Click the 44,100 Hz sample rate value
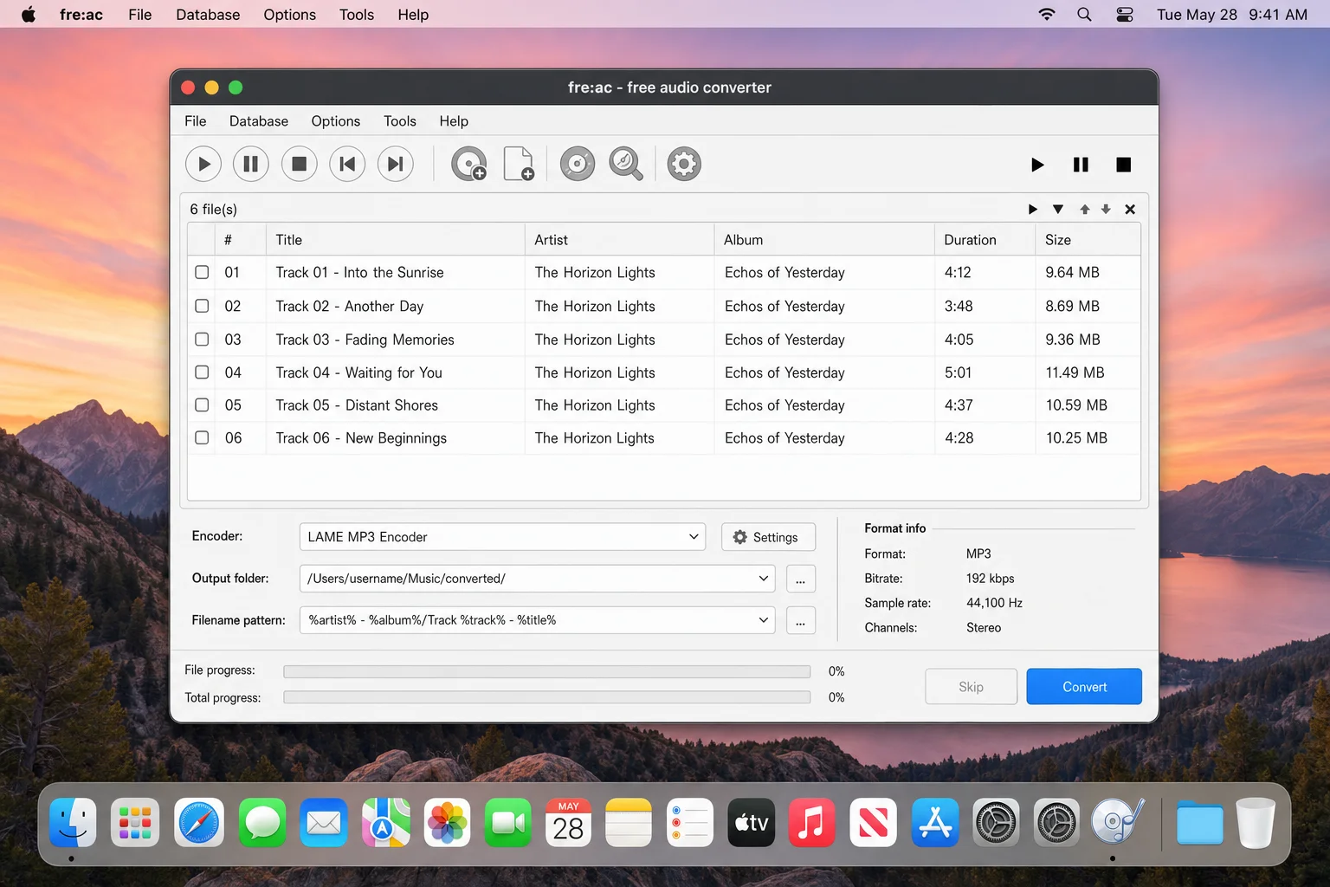1330x887 pixels. click(x=994, y=603)
